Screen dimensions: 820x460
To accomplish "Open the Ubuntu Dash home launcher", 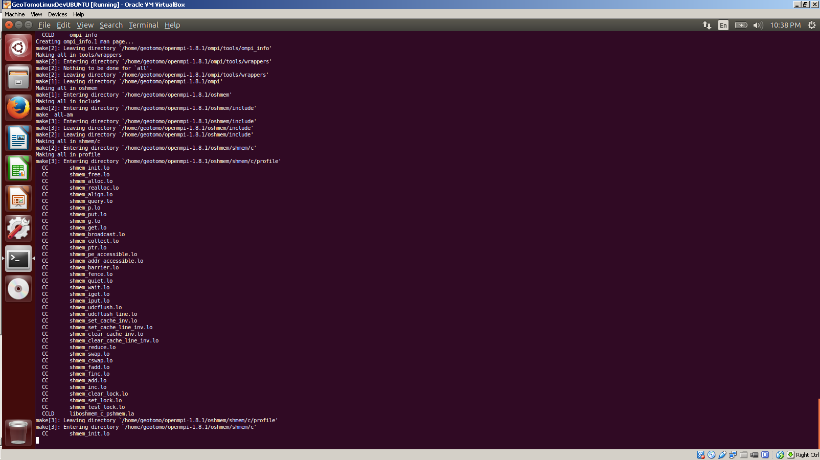I will coord(18,48).
